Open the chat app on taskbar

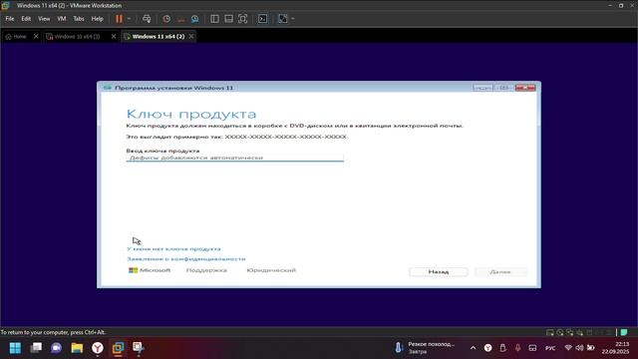[57, 348]
